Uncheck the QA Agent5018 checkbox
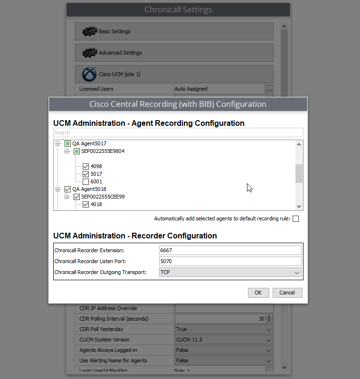 (x=68, y=189)
